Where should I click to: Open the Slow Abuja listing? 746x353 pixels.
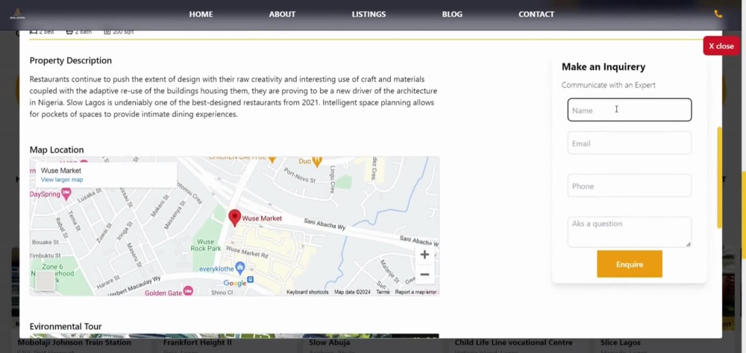(329, 343)
